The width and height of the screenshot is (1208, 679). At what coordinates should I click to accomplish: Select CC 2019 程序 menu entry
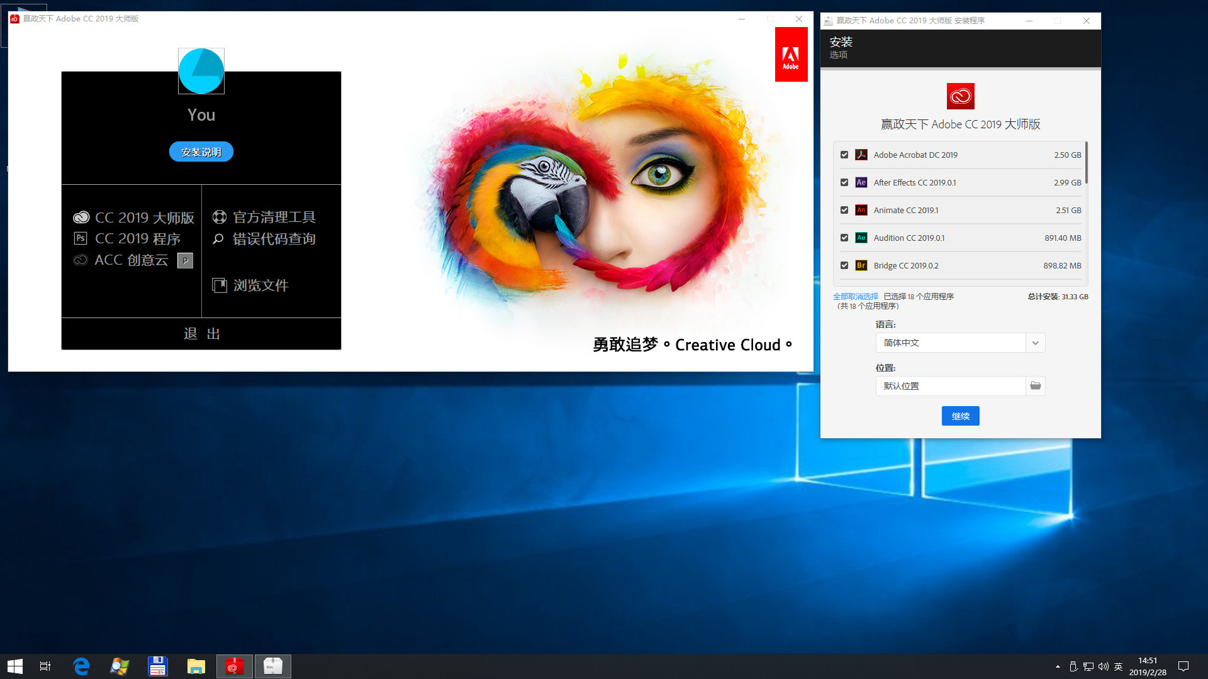(x=138, y=239)
